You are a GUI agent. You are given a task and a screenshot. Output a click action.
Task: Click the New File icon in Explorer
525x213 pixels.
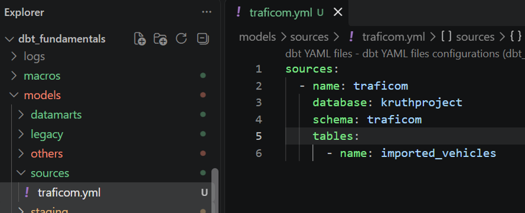(x=139, y=39)
